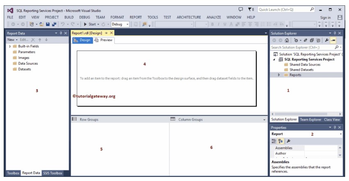Click the Redo arrow icon

point(73,24)
